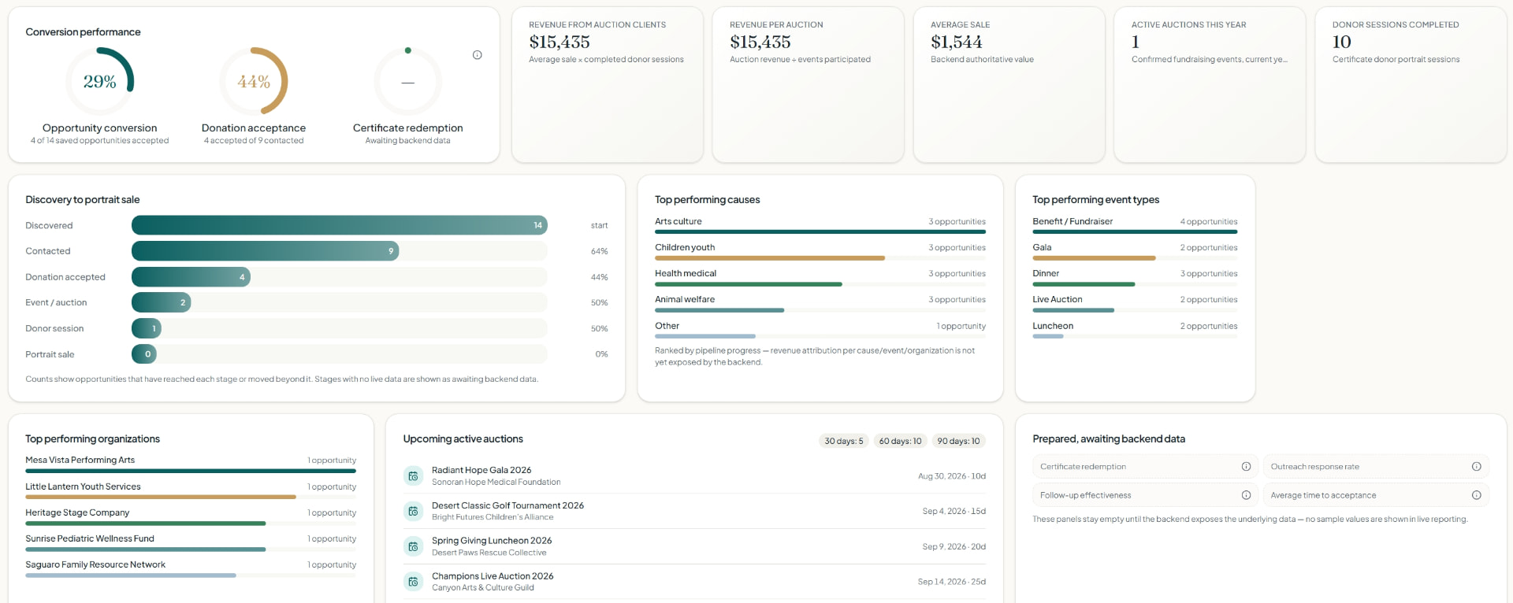Click the Outreach response rate info icon
The image size is (1513, 603).
[x=1476, y=467]
